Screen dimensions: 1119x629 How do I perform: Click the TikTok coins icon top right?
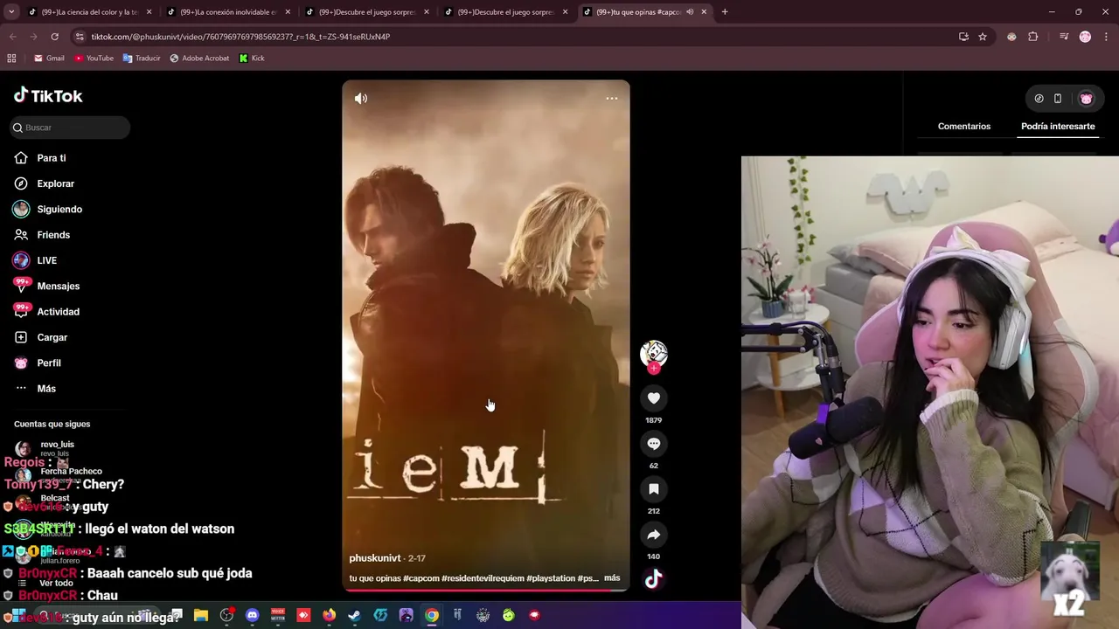tap(1039, 99)
